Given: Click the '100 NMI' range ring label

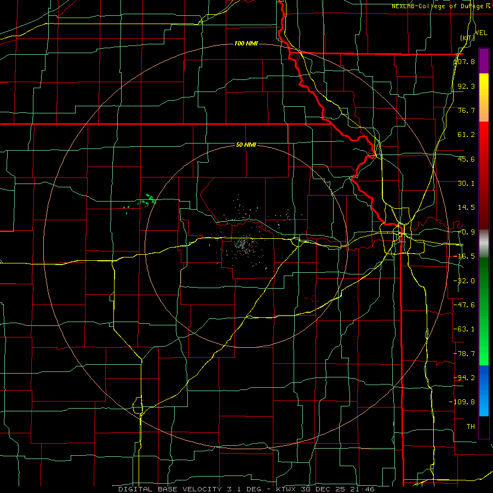Looking at the screenshot, I should point(246,43).
